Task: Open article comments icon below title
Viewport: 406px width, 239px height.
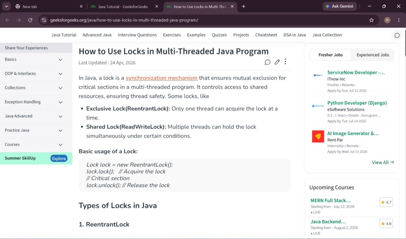Action: click(267, 62)
